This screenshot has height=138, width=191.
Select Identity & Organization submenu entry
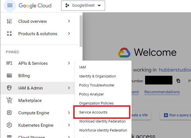click(x=103, y=76)
